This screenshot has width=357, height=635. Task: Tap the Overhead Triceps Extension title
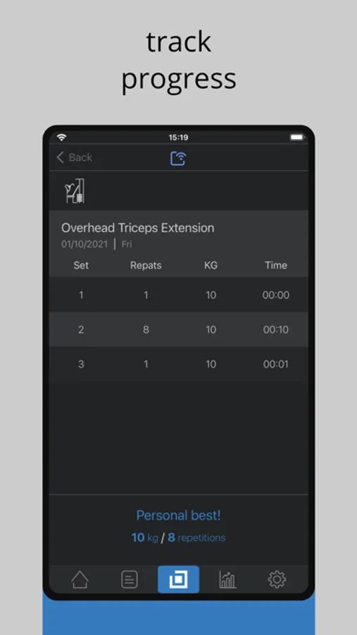click(137, 228)
